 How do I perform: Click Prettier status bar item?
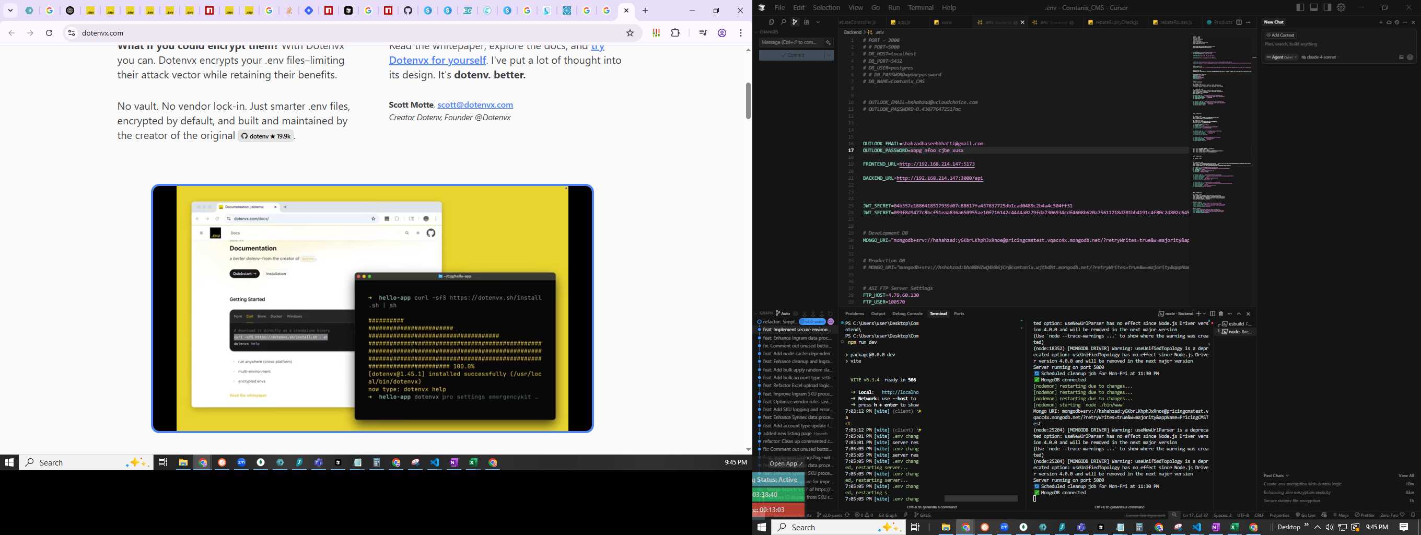click(1364, 515)
